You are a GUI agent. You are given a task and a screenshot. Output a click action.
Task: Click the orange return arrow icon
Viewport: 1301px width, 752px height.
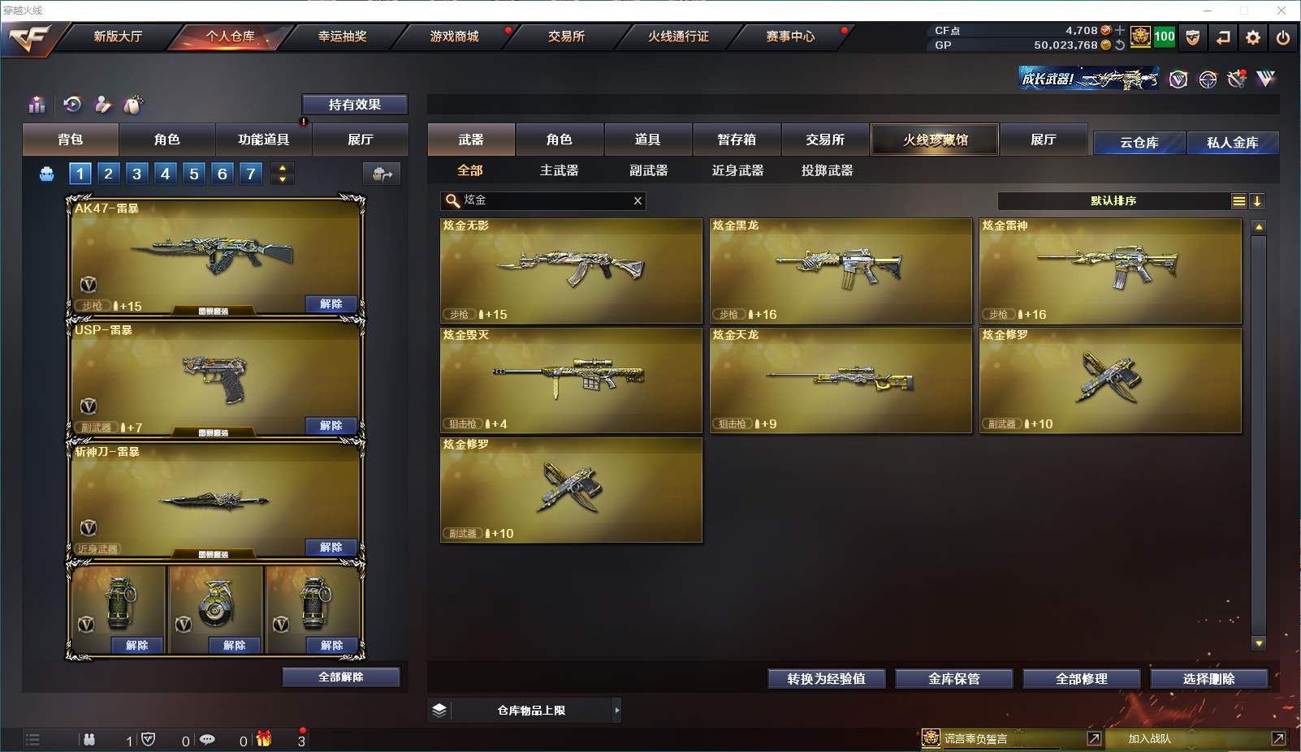[x=1223, y=37]
